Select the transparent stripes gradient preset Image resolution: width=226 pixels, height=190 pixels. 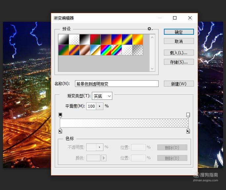[127, 50]
